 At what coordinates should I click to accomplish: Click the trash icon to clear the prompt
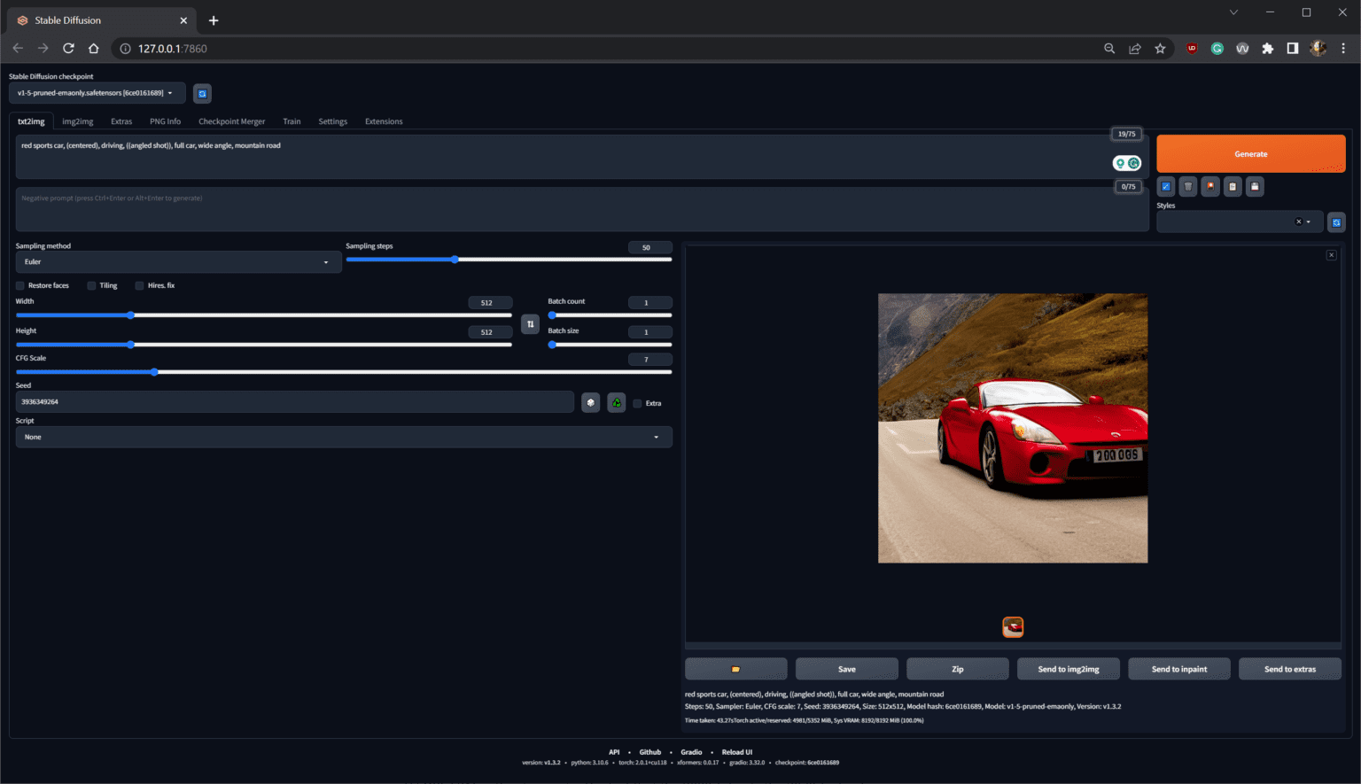coord(1188,186)
